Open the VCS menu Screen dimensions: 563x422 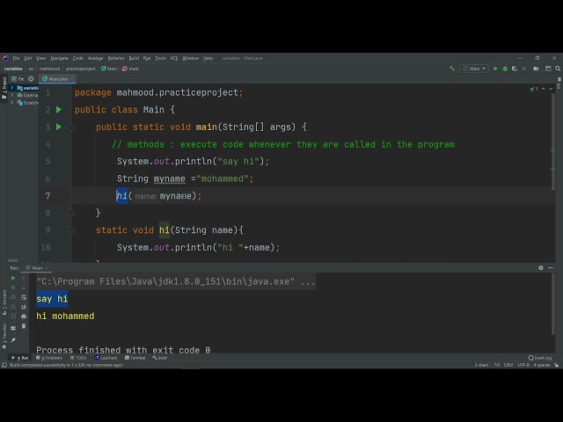click(174, 58)
